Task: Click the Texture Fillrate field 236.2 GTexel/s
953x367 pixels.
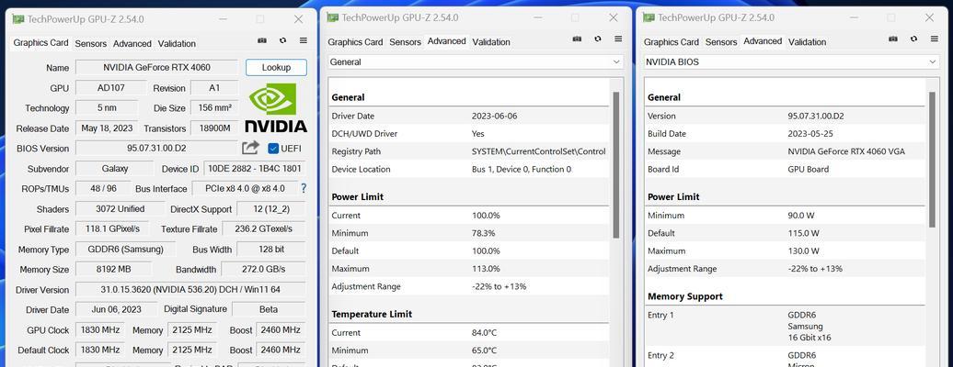Action: click(x=264, y=228)
